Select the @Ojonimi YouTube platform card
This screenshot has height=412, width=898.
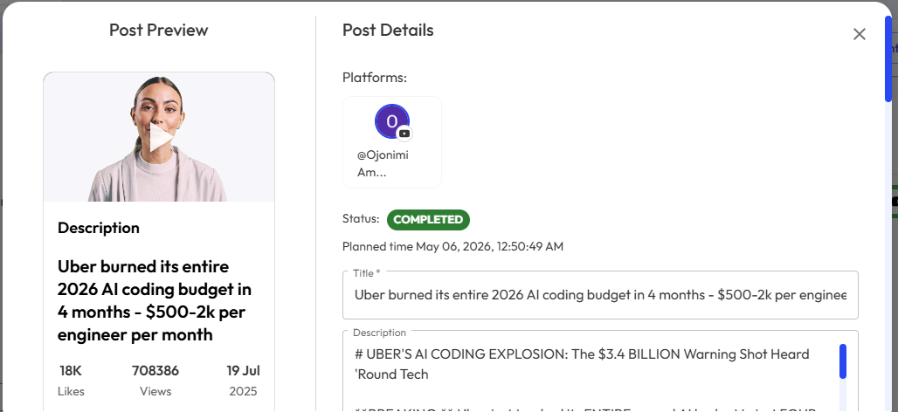pos(391,142)
